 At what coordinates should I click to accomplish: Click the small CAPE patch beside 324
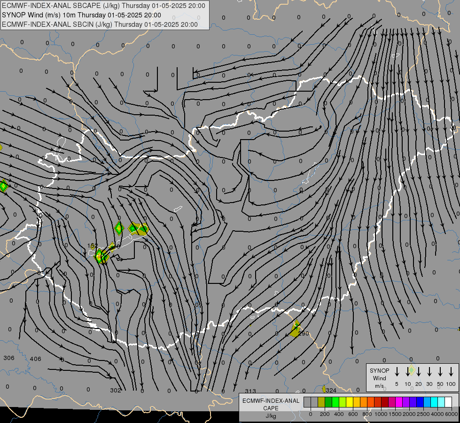[324, 389]
